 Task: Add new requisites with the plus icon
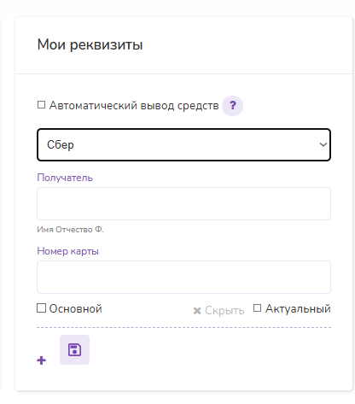pyautogui.click(x=42, y=360)
